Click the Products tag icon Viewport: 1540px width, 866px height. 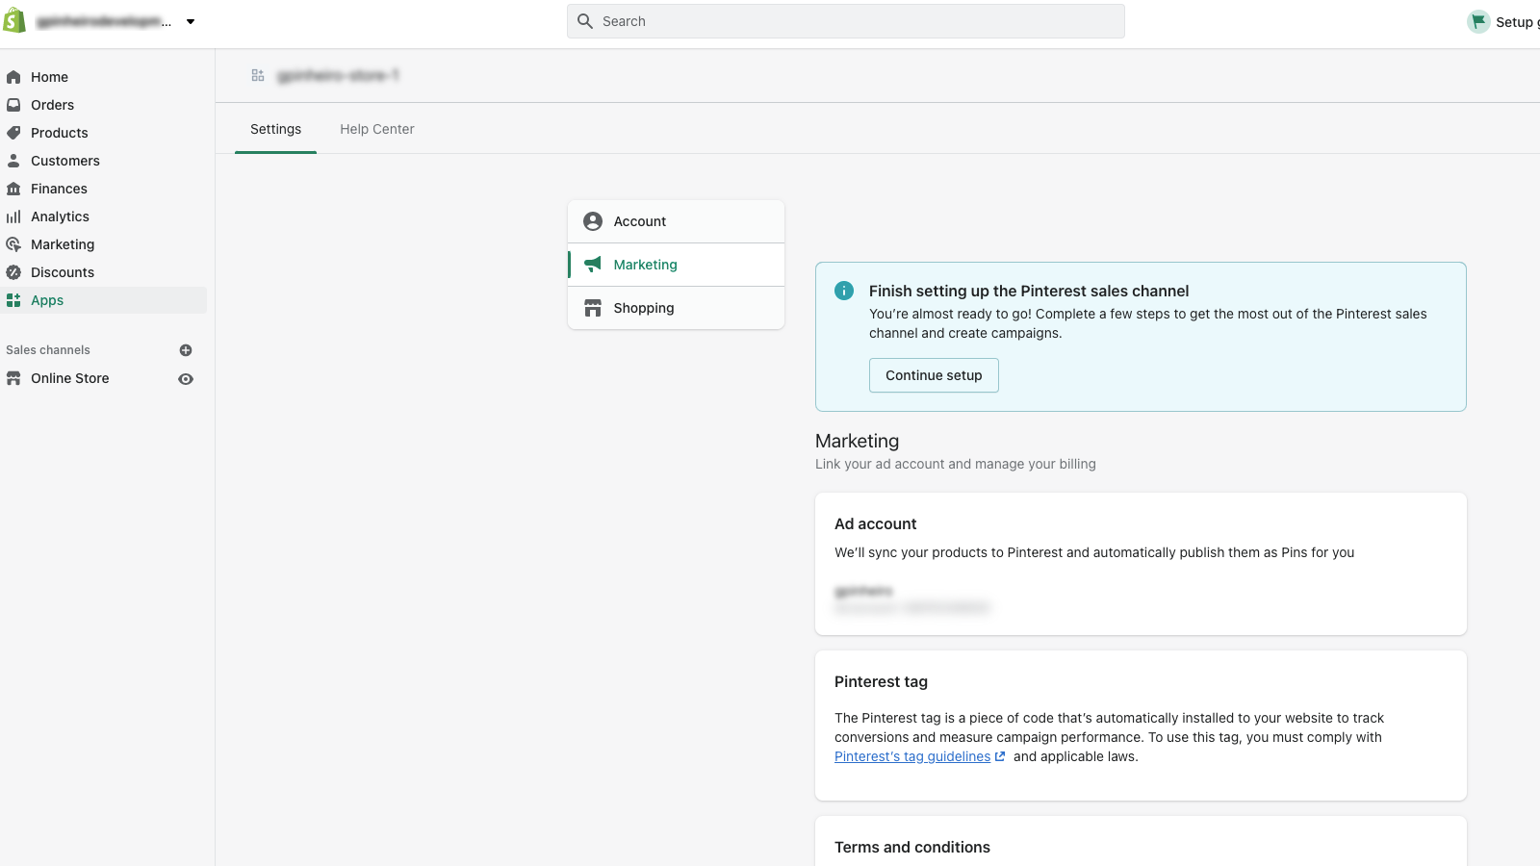(14, 132)
